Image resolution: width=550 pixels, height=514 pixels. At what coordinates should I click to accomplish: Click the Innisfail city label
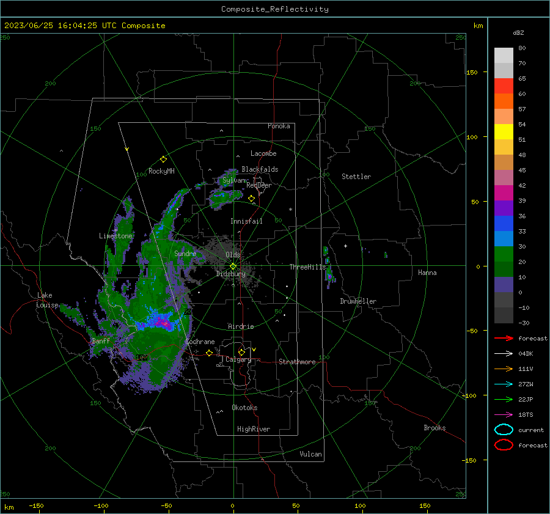(x=246, y=221)
